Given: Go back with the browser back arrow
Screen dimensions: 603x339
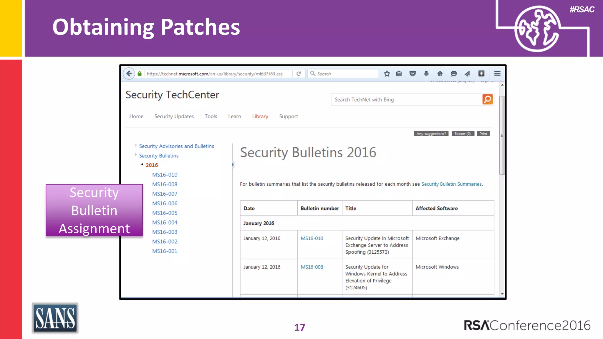Looking at the screenshot, I should click(x=129, y=74).
